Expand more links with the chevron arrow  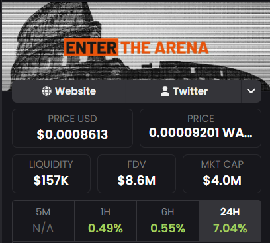[251, 91]
